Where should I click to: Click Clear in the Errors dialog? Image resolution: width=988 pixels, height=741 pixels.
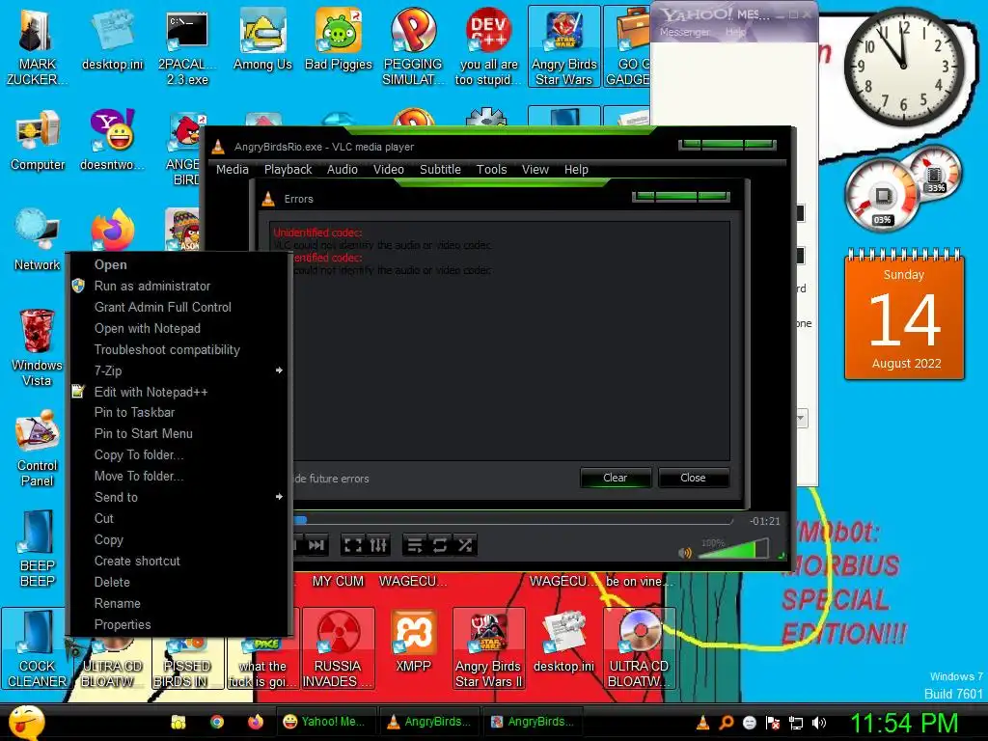pos(615,478)
